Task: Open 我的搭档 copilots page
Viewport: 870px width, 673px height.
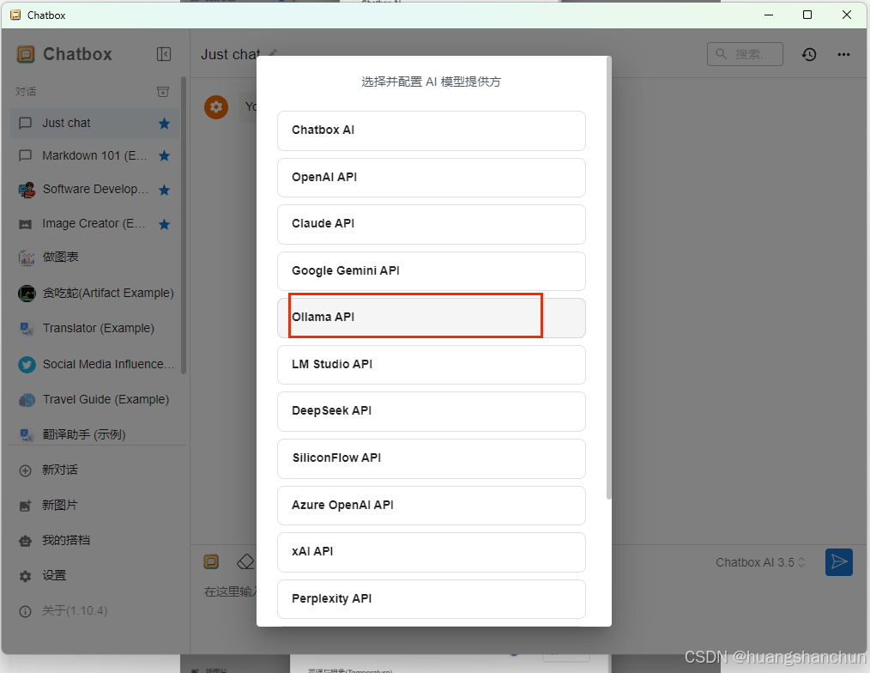Action: point(94,540)
